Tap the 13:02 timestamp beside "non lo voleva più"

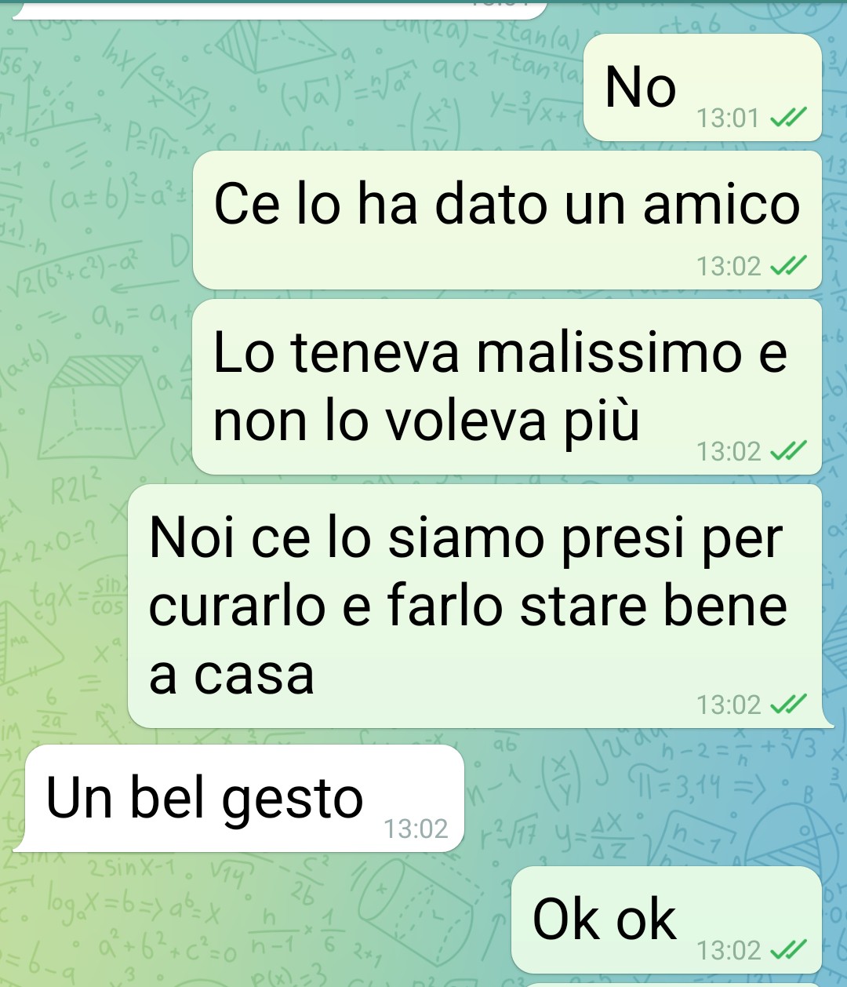pyautogui.click(x=729, y=452)
